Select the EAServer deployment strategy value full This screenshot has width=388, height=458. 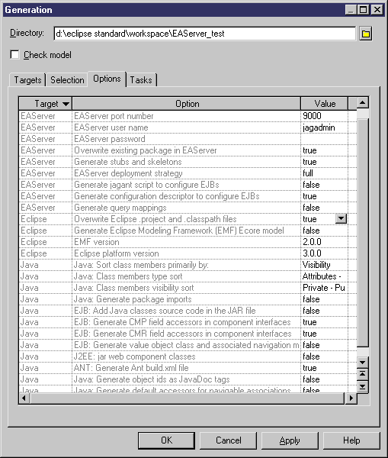point(324,173)
